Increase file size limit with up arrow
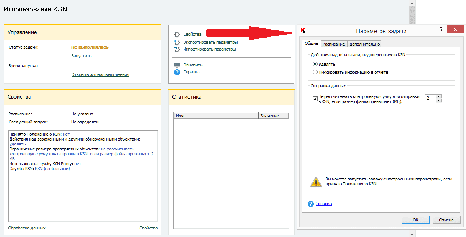 click(439, 96)
